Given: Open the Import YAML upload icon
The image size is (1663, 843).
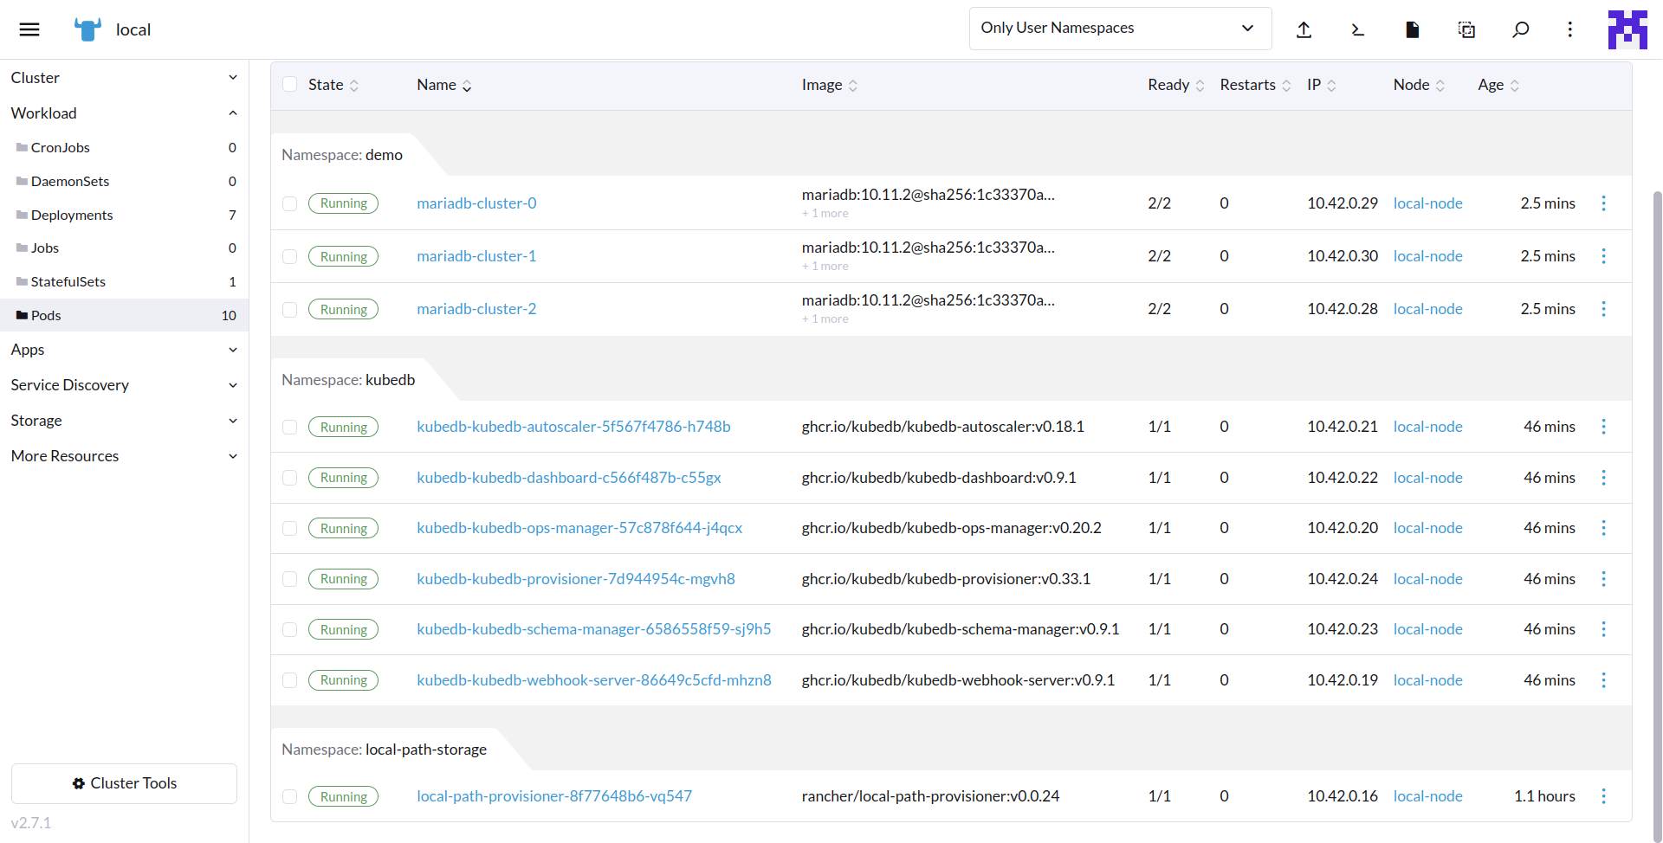Looking at the screenshot, I should 1304,29.
